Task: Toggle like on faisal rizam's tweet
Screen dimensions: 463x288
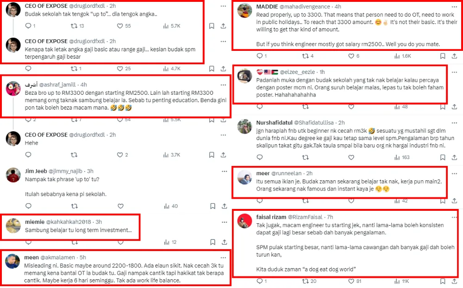Action: (350, 281)
